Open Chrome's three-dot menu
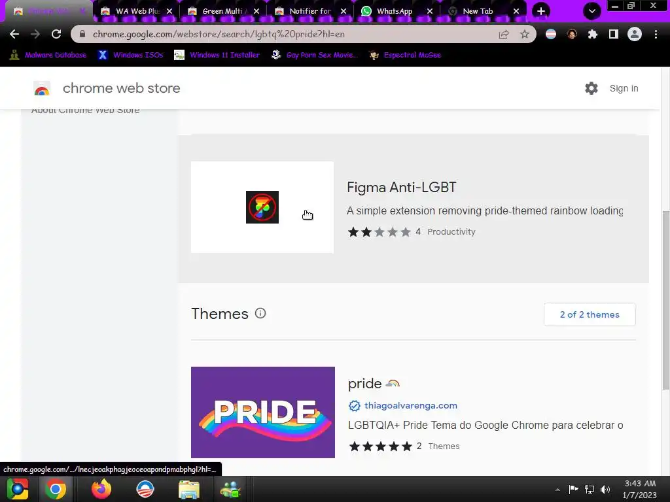Screen dimensions: 670x502 click(x=656, y=34)
